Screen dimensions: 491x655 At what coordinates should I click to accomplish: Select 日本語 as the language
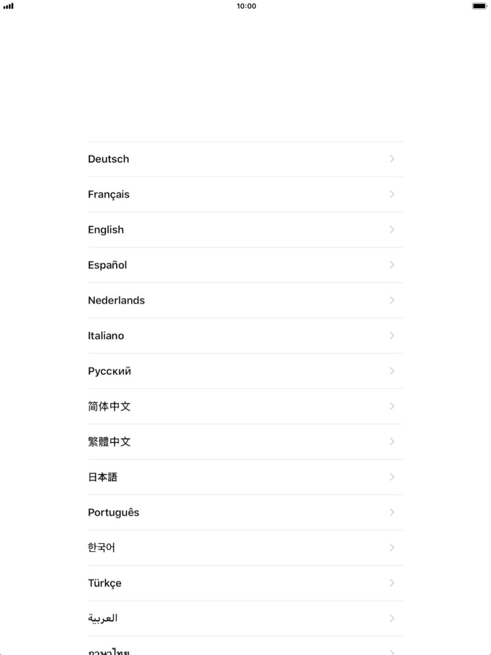(x=103, y=477)
